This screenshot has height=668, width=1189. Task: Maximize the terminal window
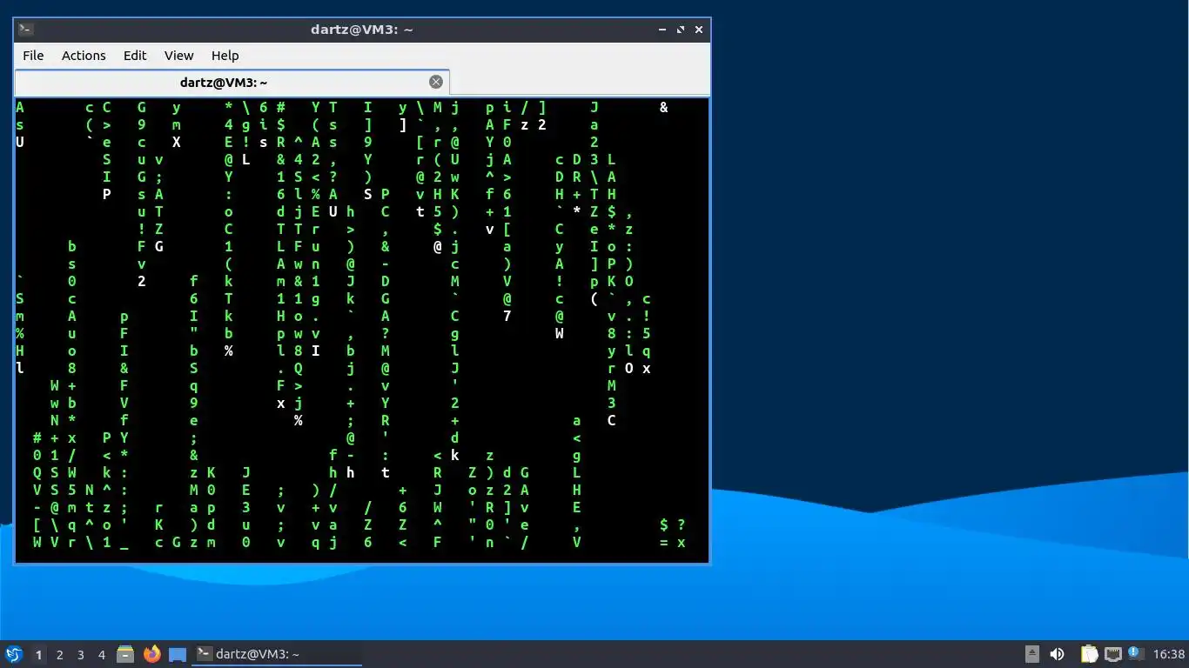click(681, 29)
